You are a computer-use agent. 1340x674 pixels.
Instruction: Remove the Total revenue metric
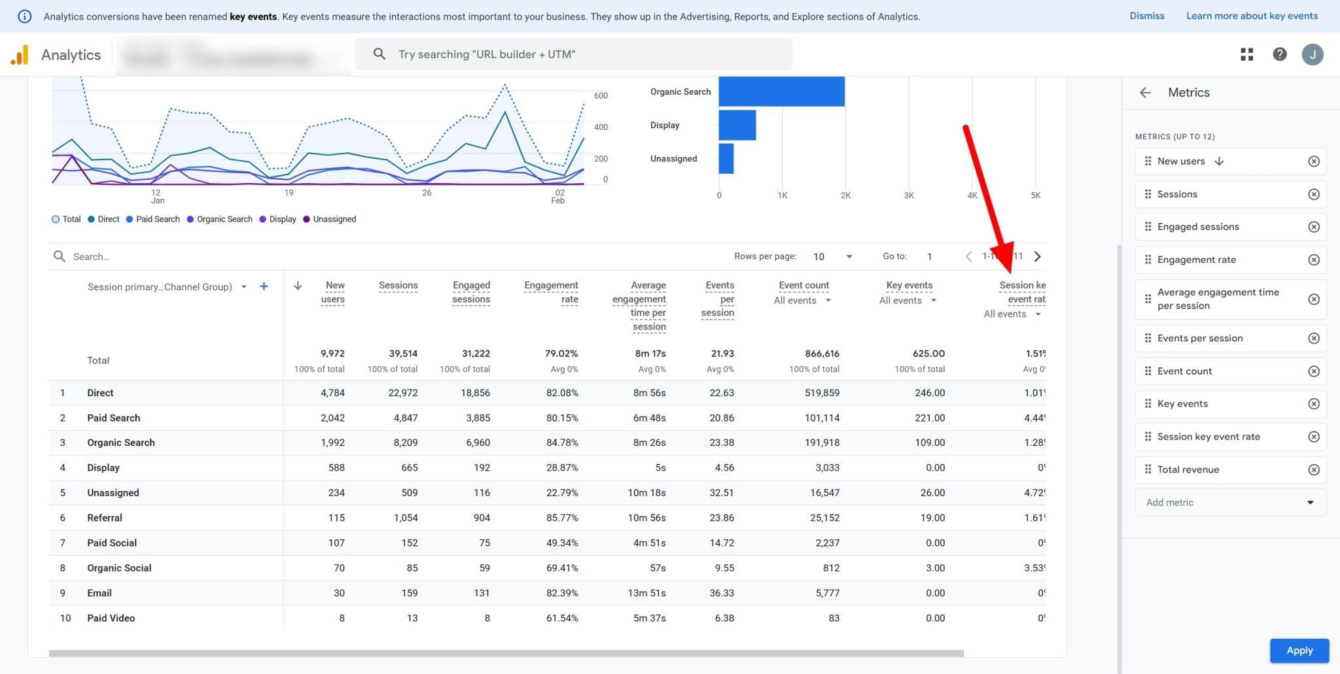(1314, 469)
